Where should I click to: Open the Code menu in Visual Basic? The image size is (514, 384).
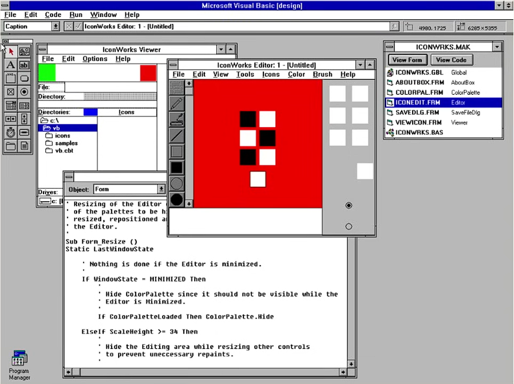pyautogui.click(x=53, y=15)
